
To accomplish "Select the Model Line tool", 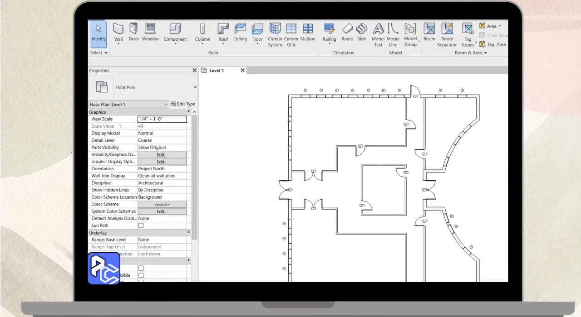I will [393, 34].
